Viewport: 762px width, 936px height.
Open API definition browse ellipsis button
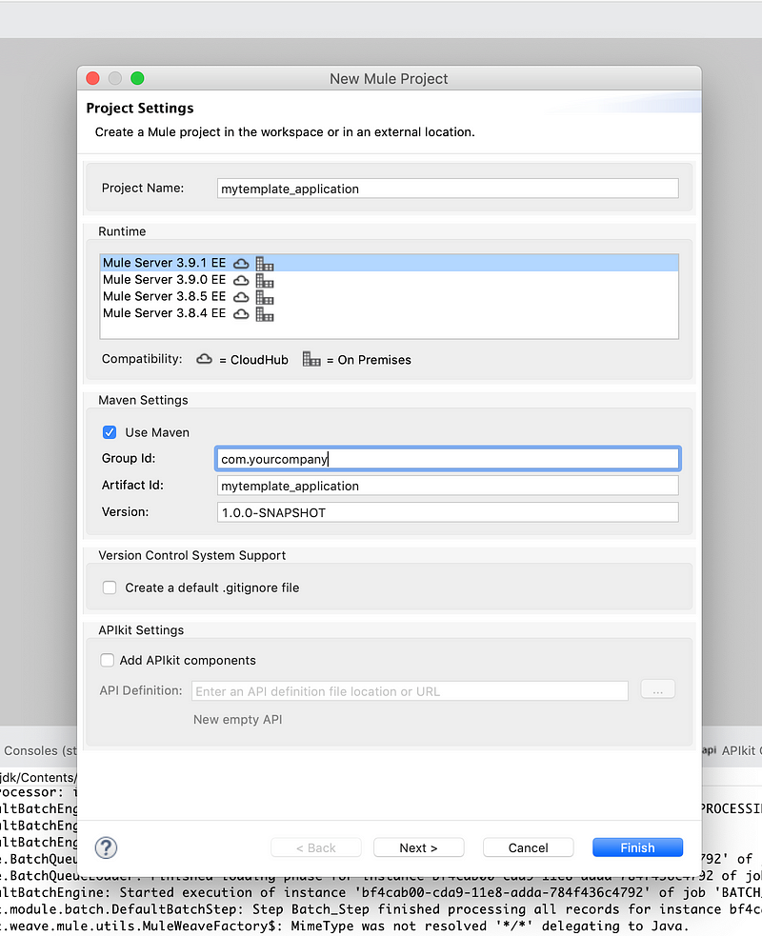[657, 689]
